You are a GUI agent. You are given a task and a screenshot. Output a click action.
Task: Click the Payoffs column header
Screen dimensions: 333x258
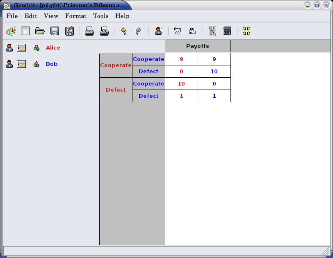198,46
